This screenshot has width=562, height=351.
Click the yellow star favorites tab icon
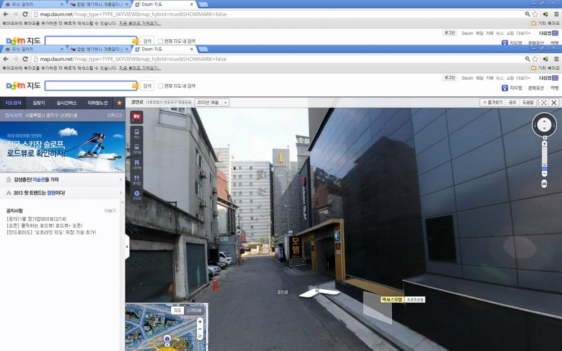click(x=119, y=103)
